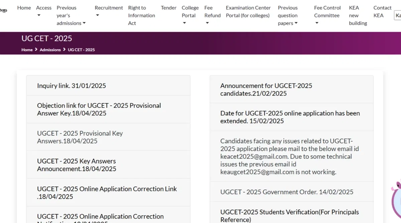Open KEA new building page
The image size is (401, 223).
(358, 15)
